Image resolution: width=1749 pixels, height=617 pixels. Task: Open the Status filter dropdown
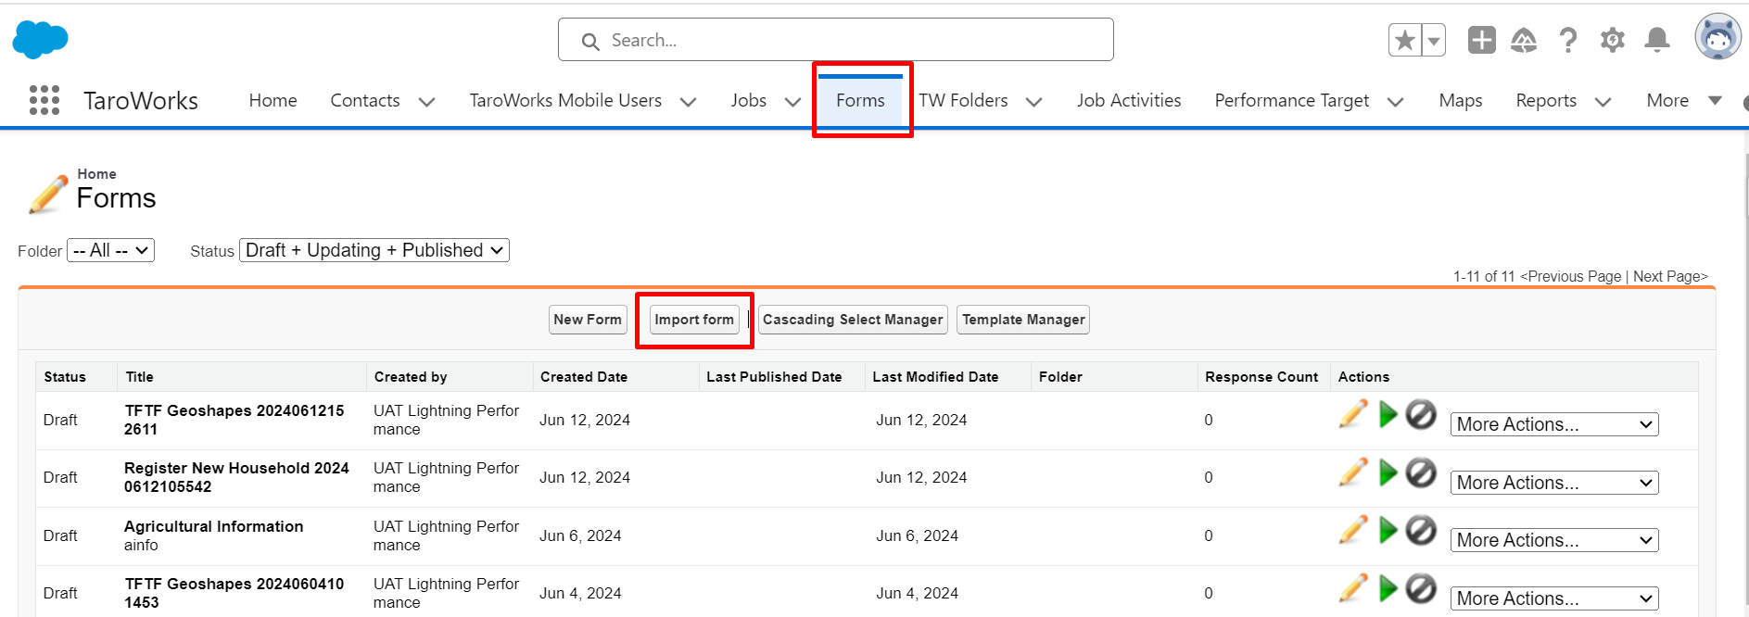coord(374,250)
